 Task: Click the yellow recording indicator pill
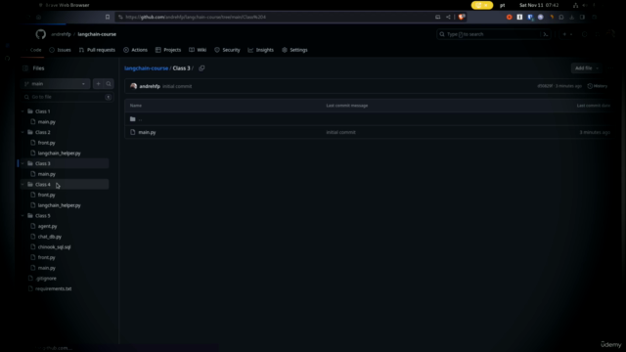(x=482, y=5)
